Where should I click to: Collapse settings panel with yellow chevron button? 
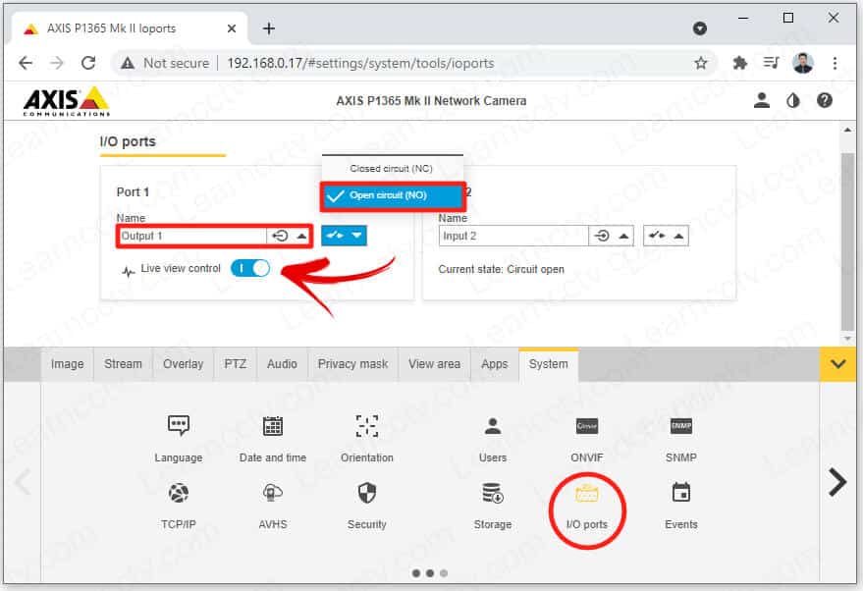tap(836, 364)
